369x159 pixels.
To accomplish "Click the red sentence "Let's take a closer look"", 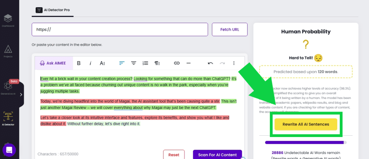I will pos(135,121).
